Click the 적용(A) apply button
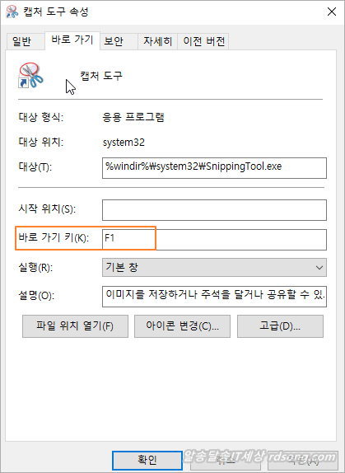 coord(304,461)
